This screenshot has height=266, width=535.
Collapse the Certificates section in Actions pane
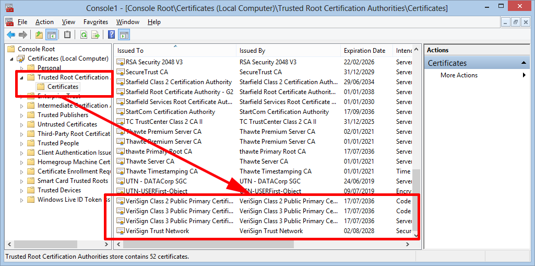(524, 63)
